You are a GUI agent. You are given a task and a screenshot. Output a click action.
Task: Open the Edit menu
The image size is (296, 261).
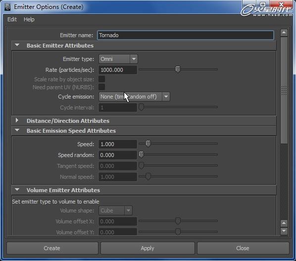12,19
